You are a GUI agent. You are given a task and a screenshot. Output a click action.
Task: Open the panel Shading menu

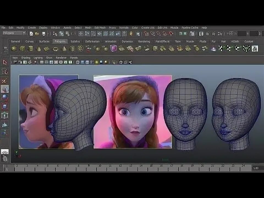(x=26, y=58)
